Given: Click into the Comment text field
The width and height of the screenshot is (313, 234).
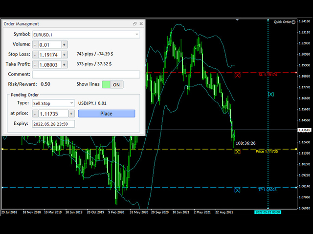Looking at the screenshot, I should coord(86,75).
